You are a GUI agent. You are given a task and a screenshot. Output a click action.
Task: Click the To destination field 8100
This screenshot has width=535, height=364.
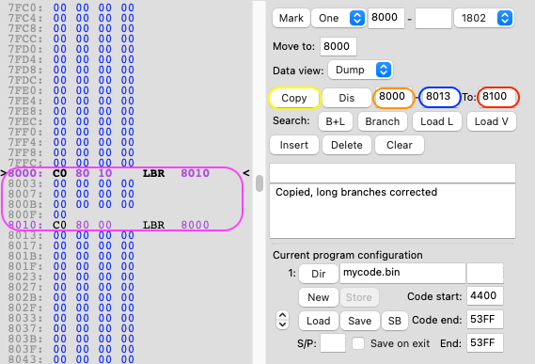[x=496, y=97]
